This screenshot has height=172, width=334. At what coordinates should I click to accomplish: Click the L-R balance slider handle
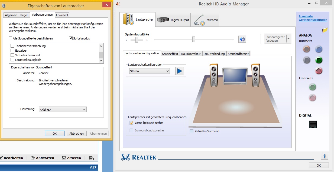click(x=137, y=40)
